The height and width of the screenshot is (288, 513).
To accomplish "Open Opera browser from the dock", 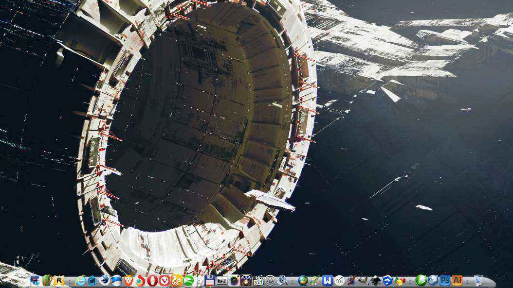I will [152, 281].
